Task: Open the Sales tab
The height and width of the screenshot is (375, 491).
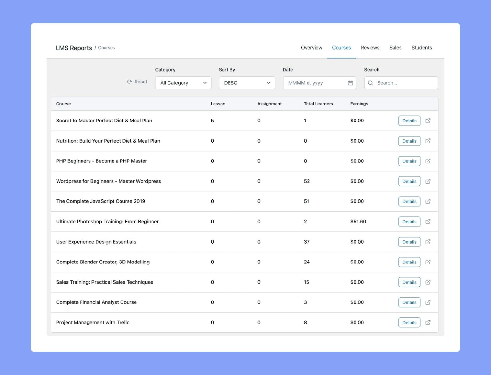Action: click(395, 48)
